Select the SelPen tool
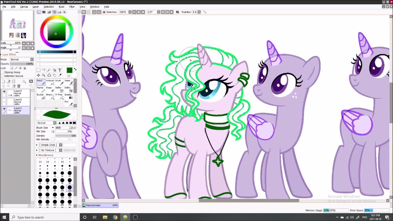Viewport: 393px width, 221px height. (x=59, y=90)
